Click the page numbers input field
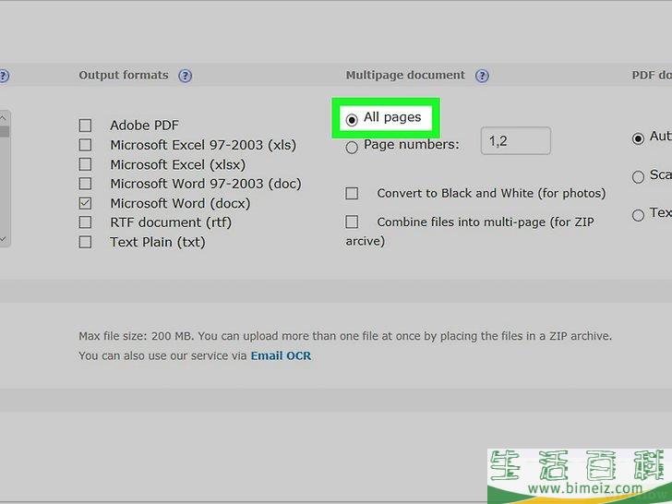672x504 pixels. coord(516,140)
